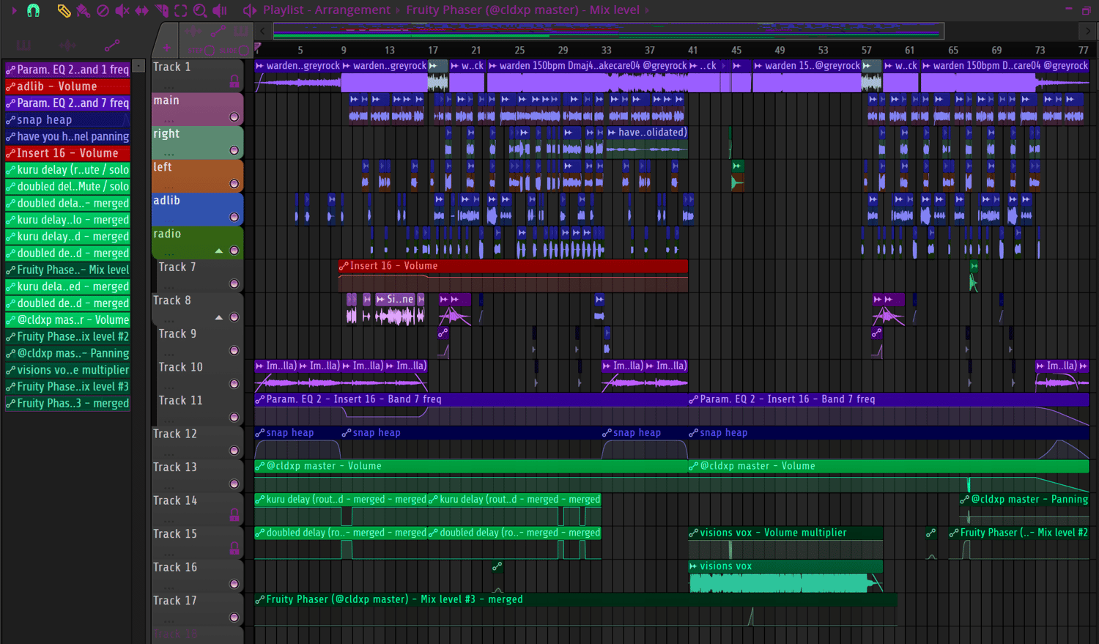Click the speaker icon beside Playlist title
1099x644 pixels.
coord(250,10)
